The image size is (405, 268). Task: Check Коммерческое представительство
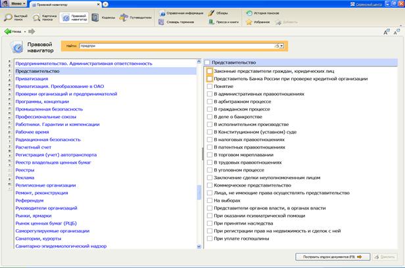click(210, 185)
